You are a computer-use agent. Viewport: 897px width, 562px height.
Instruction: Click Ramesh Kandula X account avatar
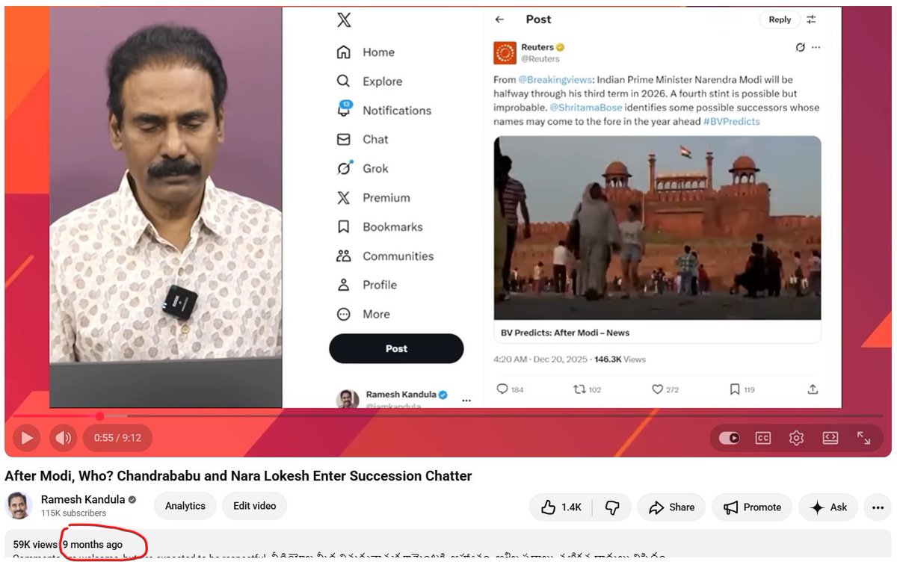pyautogui.click(x=348, y=399)
